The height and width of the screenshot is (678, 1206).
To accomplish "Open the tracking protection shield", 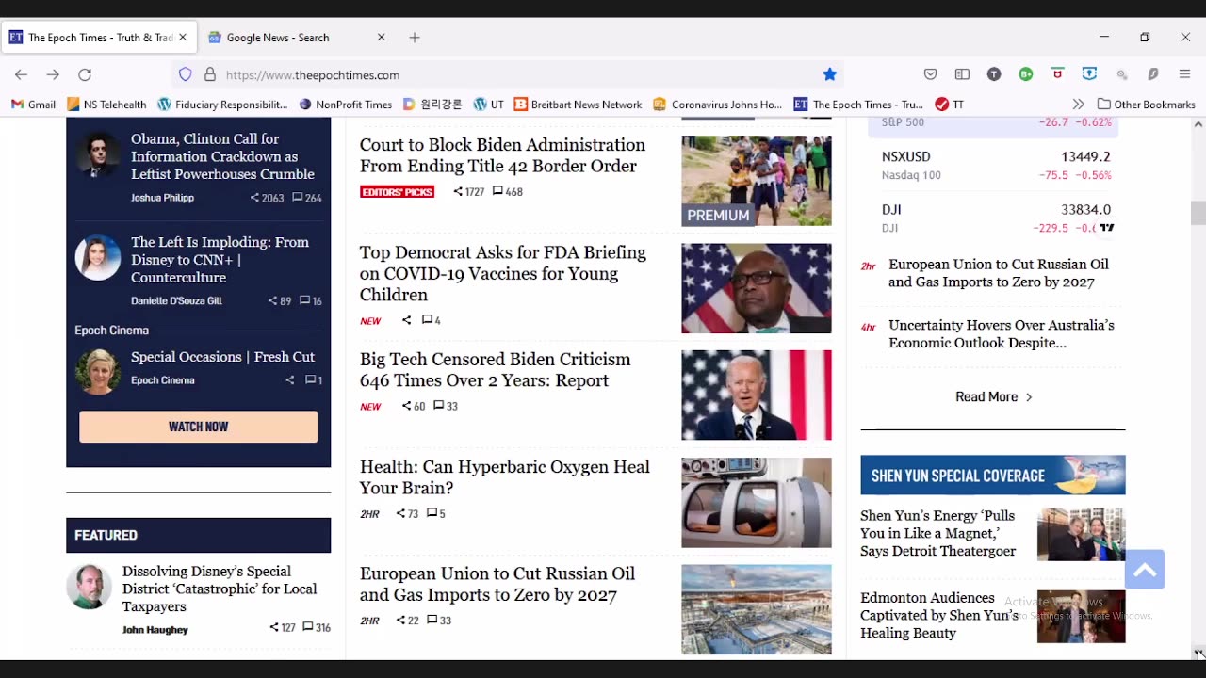I will point(186,74).
